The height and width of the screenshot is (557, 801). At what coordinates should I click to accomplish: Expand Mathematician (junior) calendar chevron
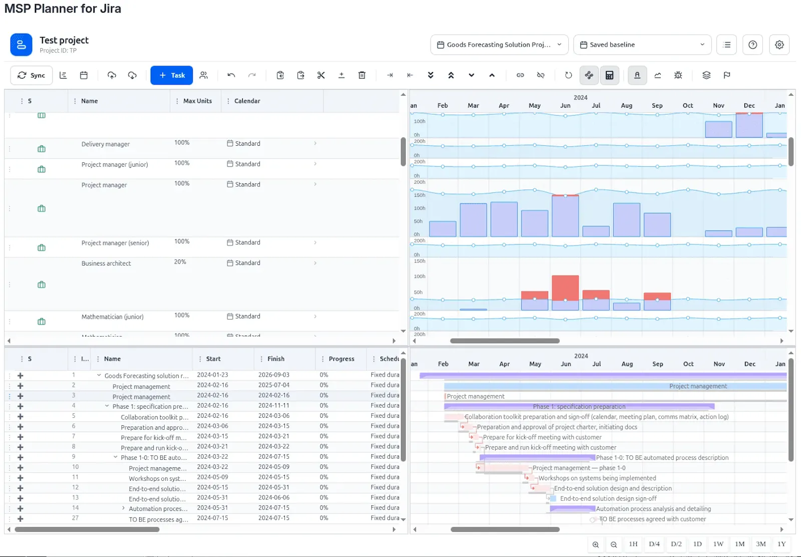tap(315, 316)
